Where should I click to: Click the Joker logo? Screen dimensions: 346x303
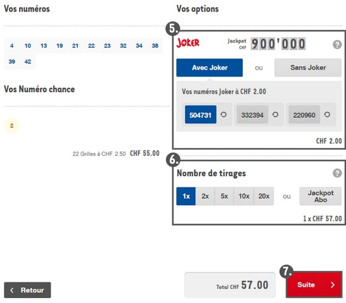click(188, 43)
